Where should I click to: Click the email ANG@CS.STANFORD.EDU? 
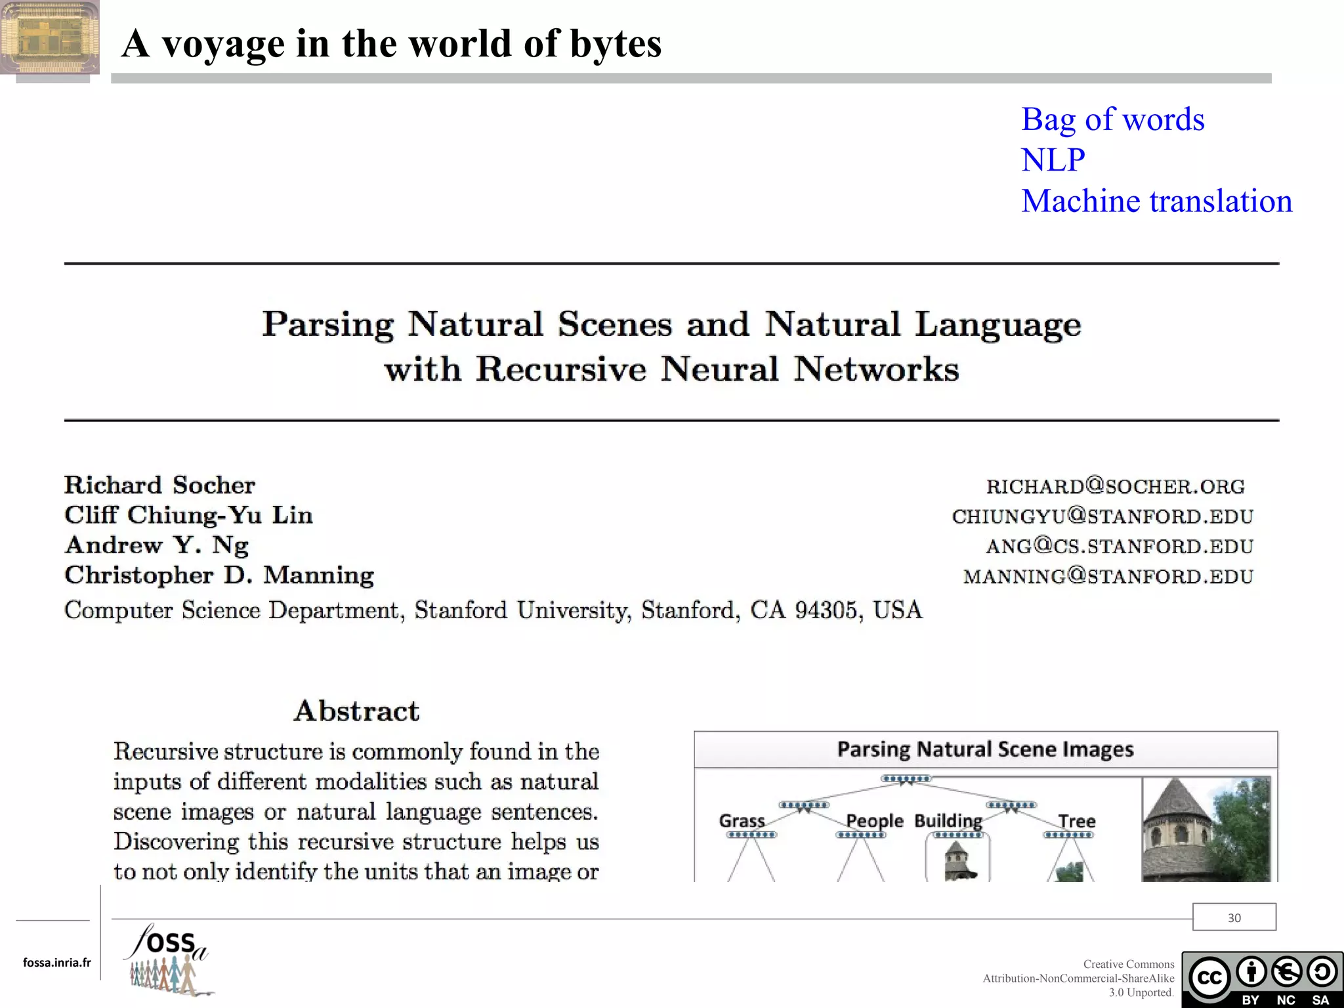pos(1120,546)
